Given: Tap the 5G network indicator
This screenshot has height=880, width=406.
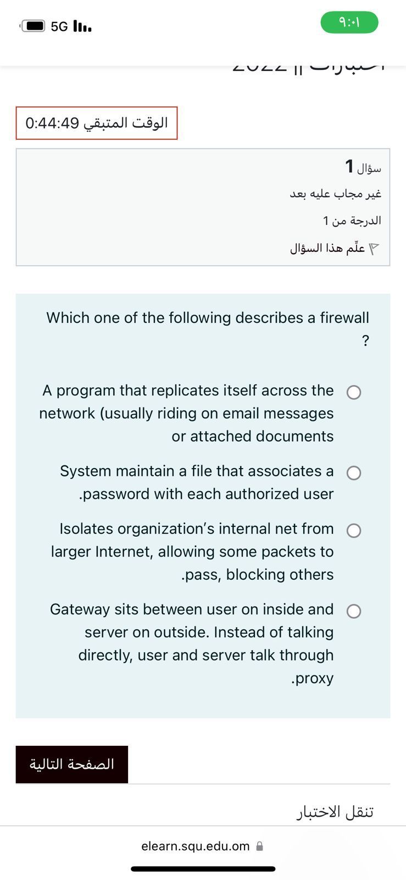Looking at the screenshot, I should pyautogui.click(x=59, y=26).
